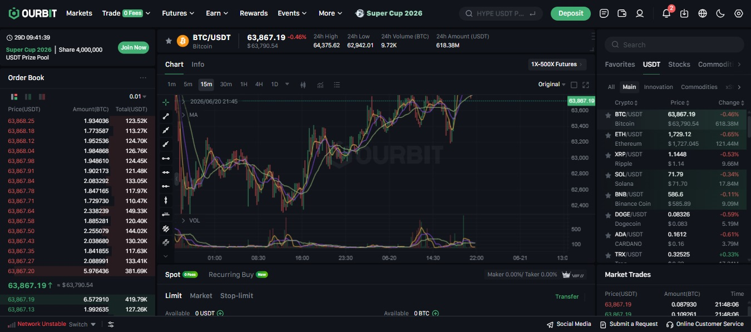Screen dimensions: 751x332
Task: Open the language globe icon
Action: pyautogui.click(x=703, y=13)
